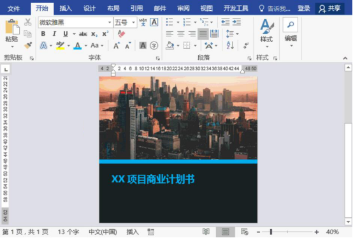
Task: Click Shrink Font icon
Action: tap(128, 45)
